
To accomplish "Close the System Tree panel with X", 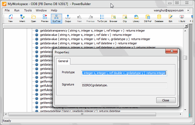I will (x=186, y=26).
